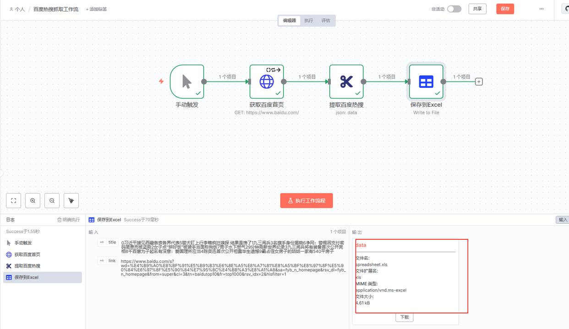Rename workflow via 百度热搜抓取工作流 title
Viewport: 569px width, 329px height.
coord(56,9)
